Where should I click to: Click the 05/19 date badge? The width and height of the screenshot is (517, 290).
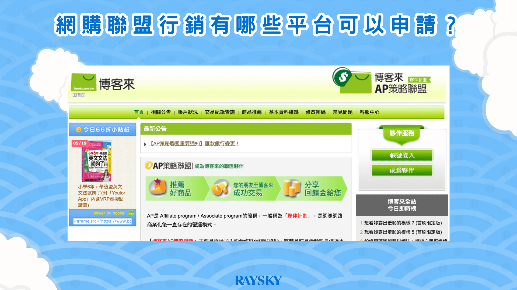pos(80,143)
